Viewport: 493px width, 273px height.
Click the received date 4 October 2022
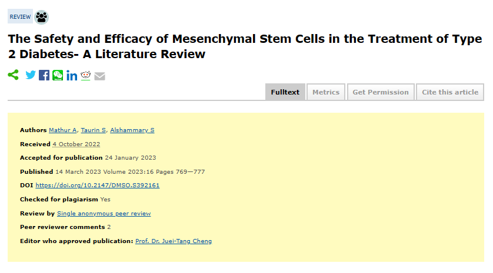tap(76, 144)
